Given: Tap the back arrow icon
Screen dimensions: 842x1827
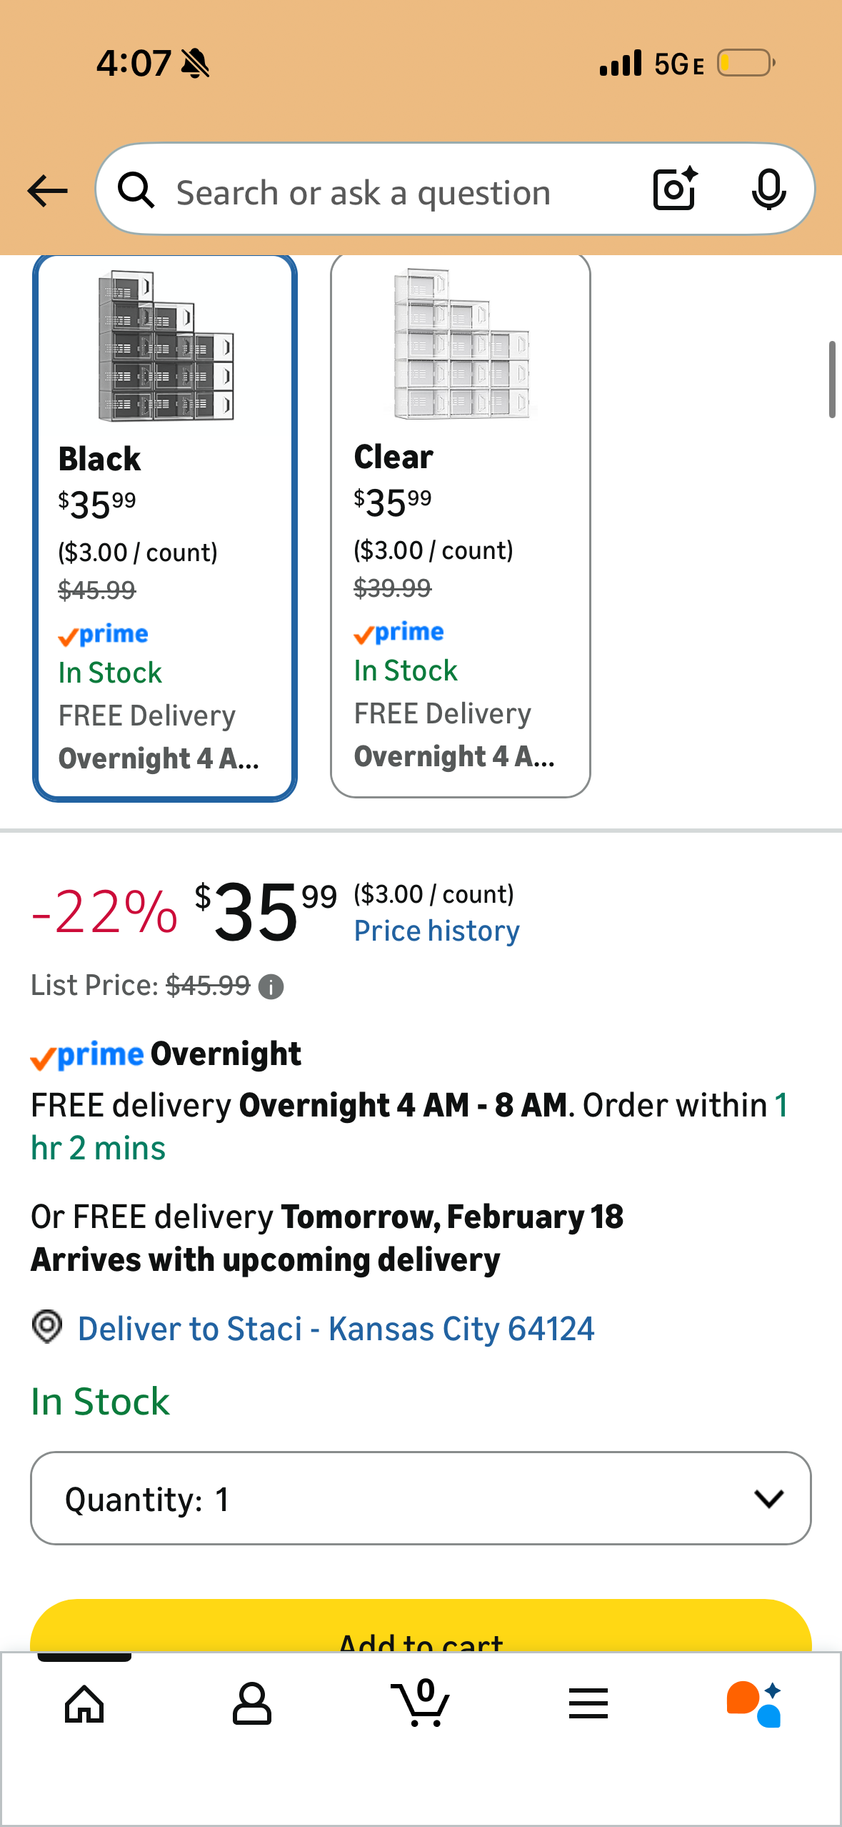Looking at the screenshot, I should (47, 191).
